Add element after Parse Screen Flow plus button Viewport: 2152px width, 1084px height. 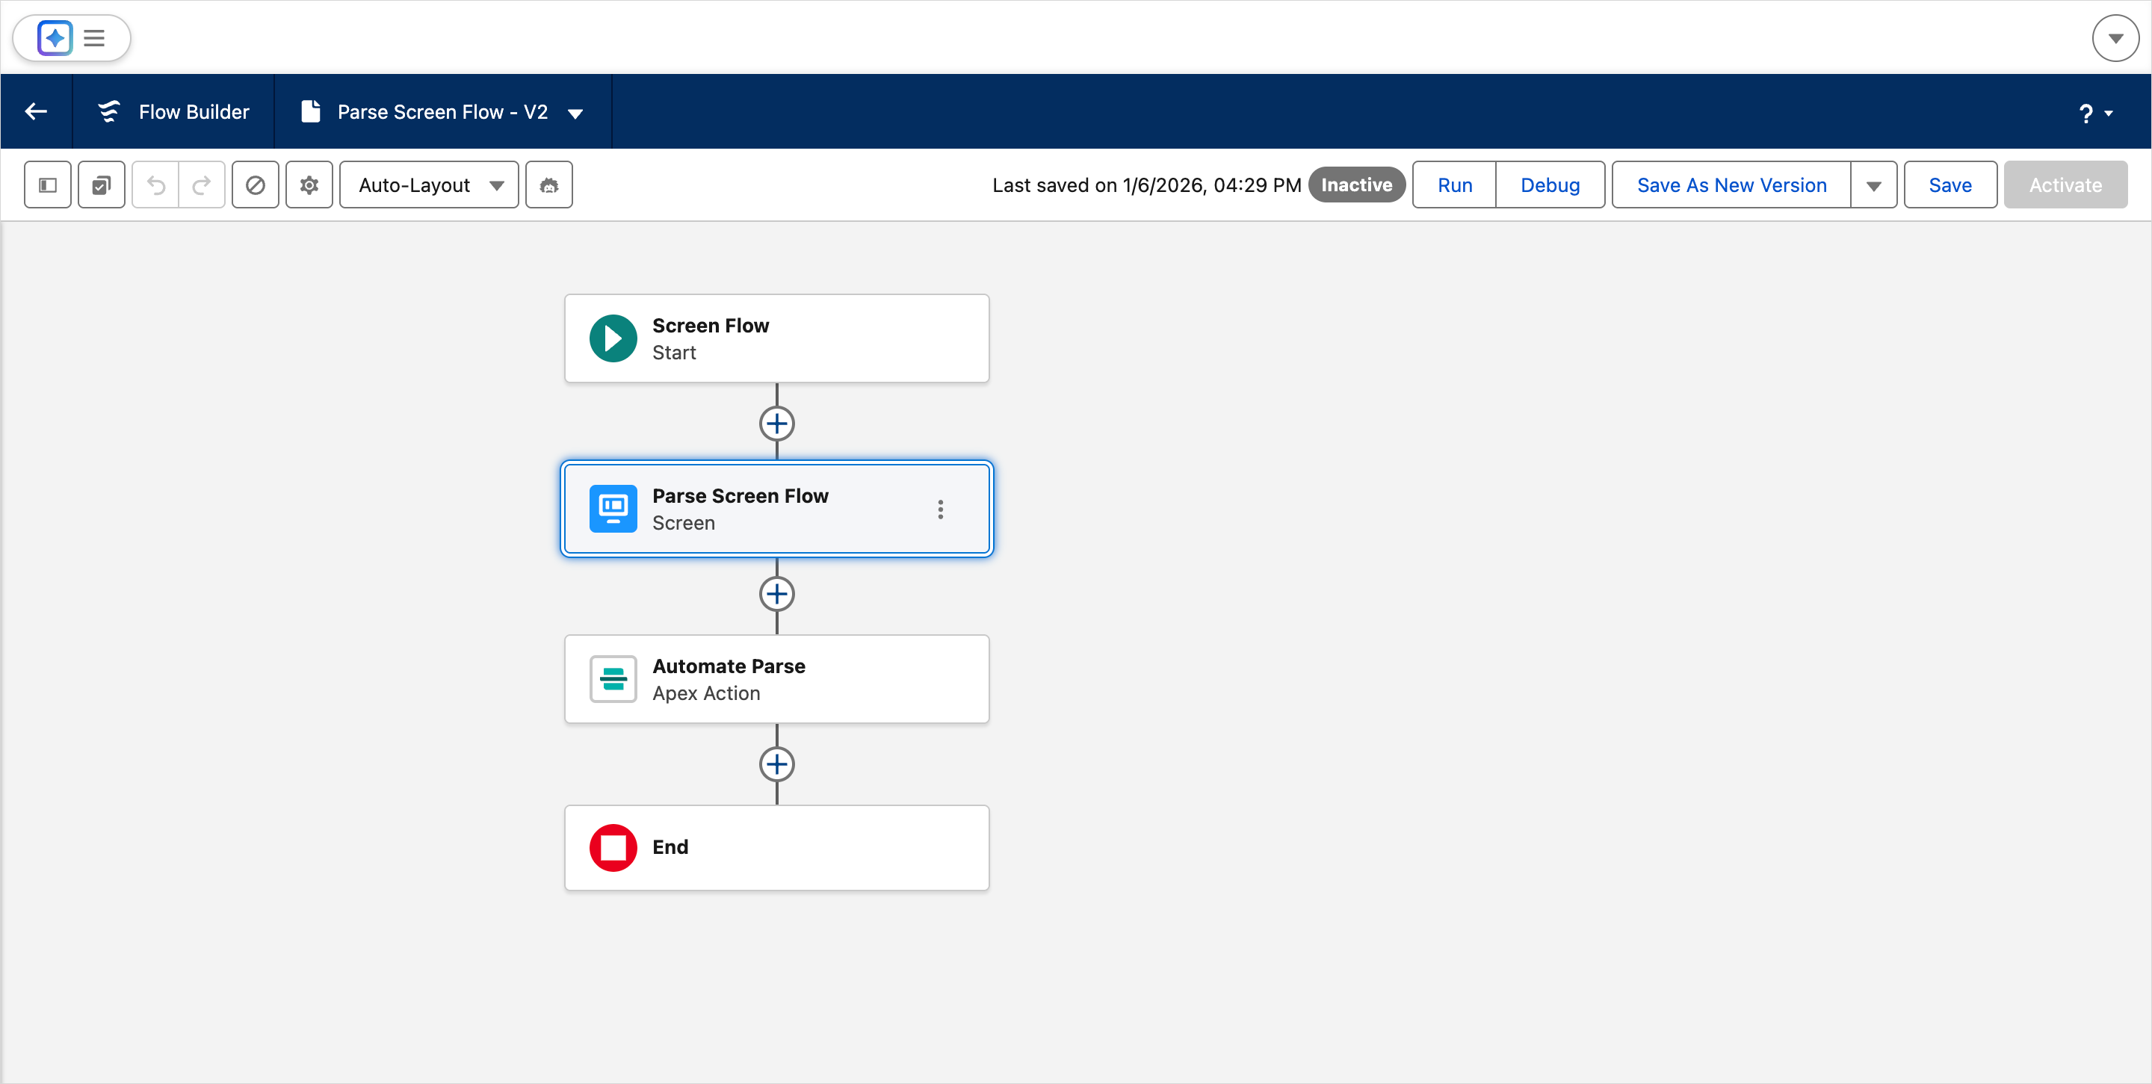(777, 594)
